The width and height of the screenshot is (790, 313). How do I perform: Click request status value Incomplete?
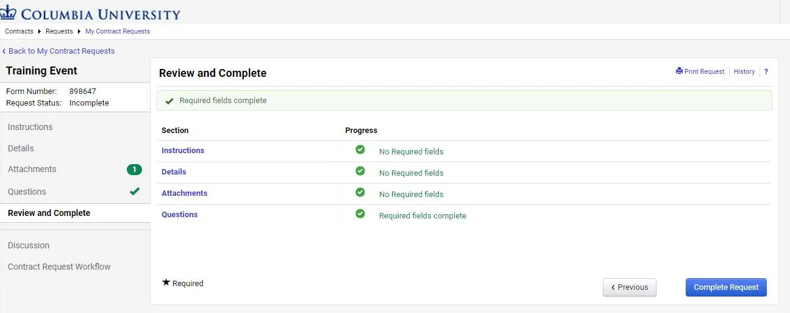coord(89,103)
